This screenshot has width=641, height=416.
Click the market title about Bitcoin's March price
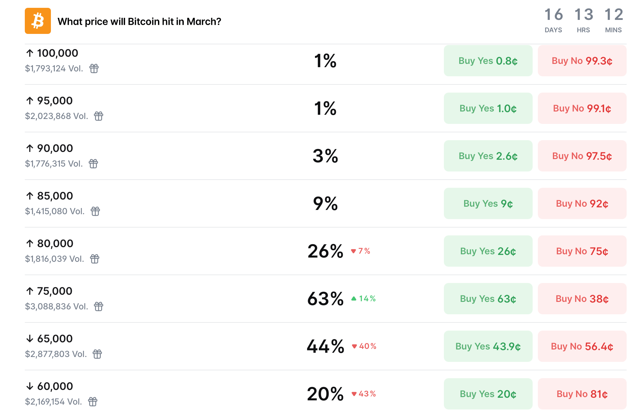click(x=139, y=22)
